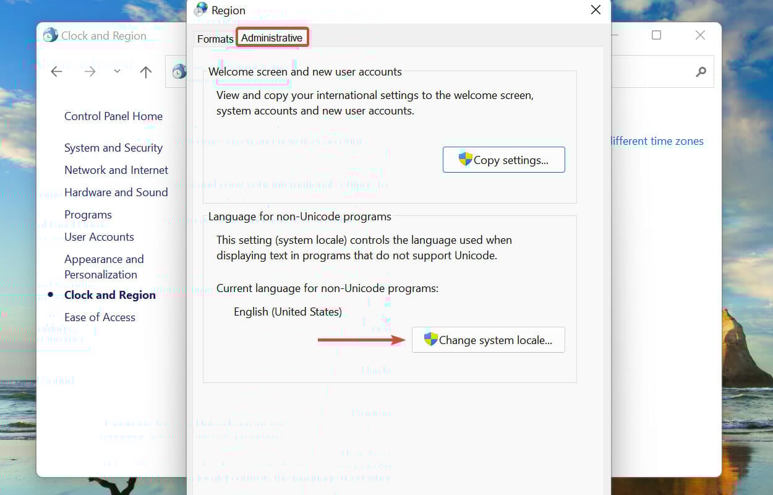The image size is (773, 495).
Task: Switch to the Formats tab
Action: [215, 38]
